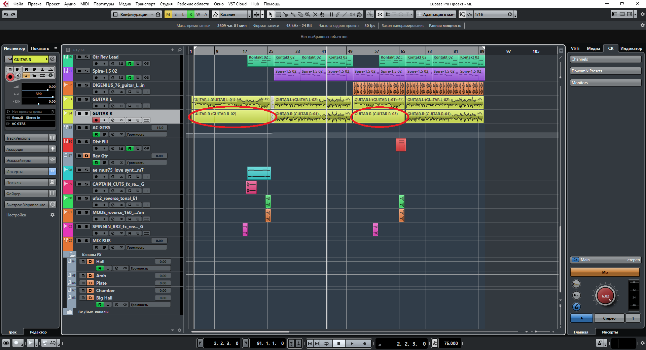
Task: Click the Mix button in Control Room
Action: [x=605, y=272]
